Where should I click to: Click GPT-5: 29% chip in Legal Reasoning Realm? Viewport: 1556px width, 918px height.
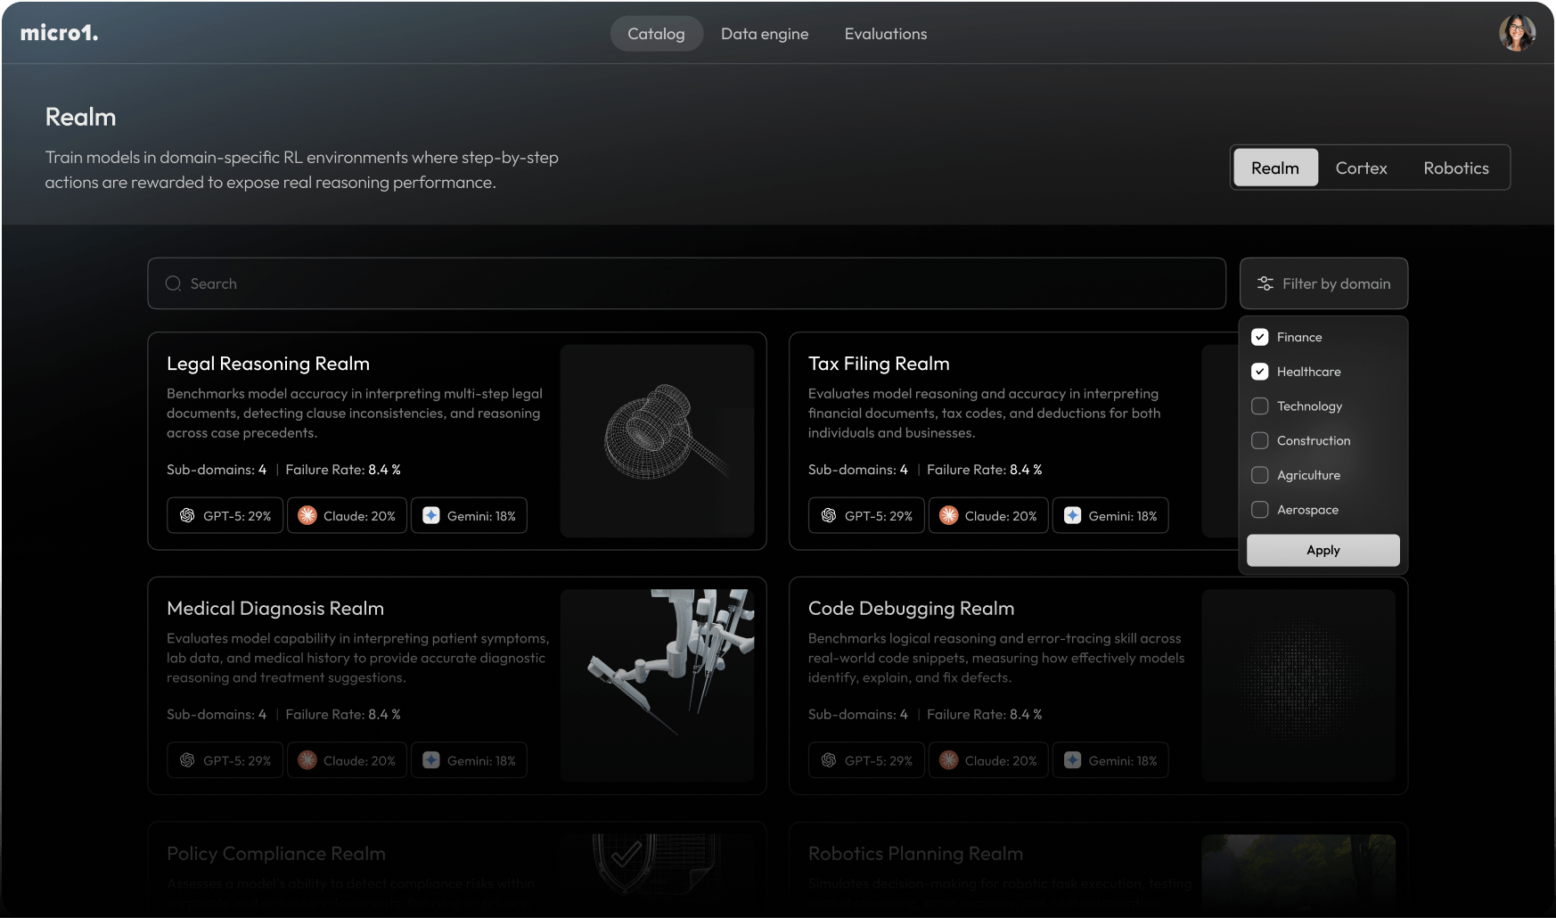click(x=225, y=515)
